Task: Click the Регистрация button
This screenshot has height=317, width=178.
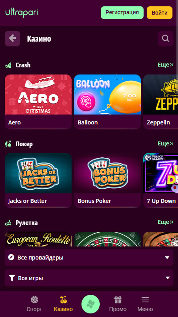Action: 122,13
